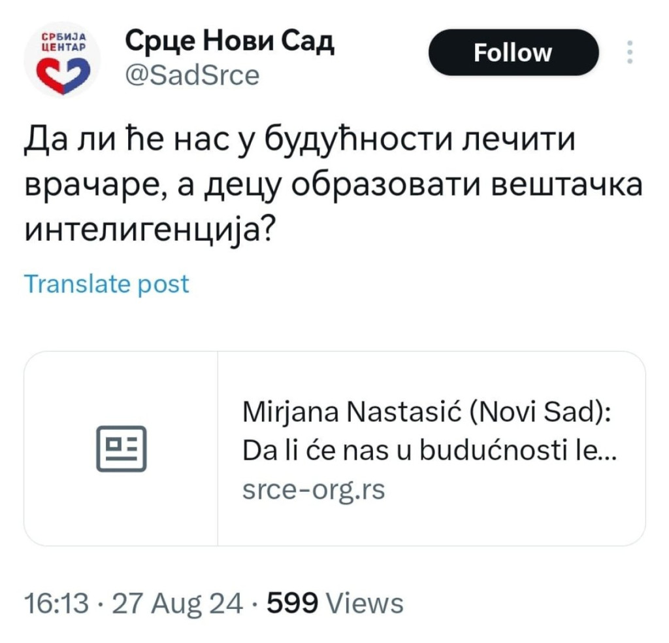This screenshot has height=643, width=669.
Task: Click the tweet line starting with врачаре
Action: (x=333, y=185)
